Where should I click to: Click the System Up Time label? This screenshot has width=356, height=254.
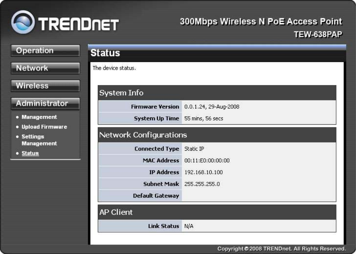[x=157, y=118]
